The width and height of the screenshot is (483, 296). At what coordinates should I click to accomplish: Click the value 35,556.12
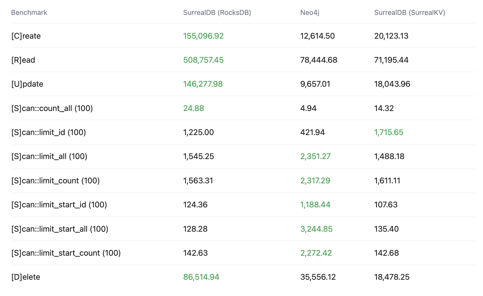[x=318, y=277]
